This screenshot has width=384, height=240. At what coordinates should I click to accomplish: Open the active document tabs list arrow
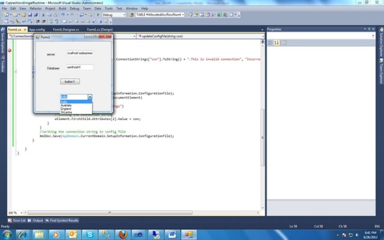[x=262, y=29]
